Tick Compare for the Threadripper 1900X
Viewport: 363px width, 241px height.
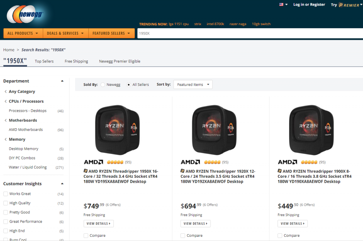[280, 235]
